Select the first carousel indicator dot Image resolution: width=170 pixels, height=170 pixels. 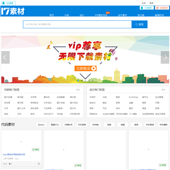(78, 81)
